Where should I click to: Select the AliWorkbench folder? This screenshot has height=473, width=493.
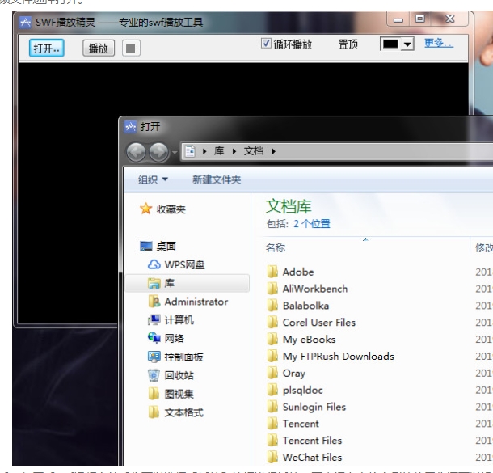(315, 289)
